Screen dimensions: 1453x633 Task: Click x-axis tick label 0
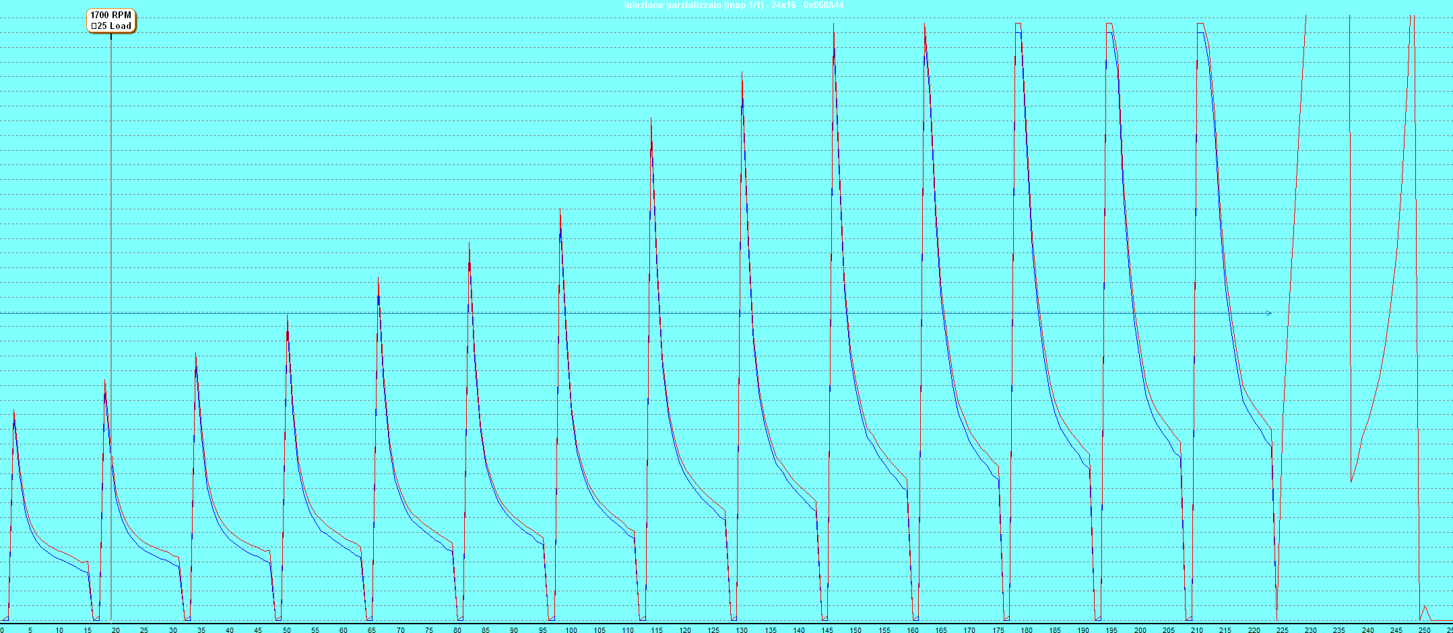coord(2,630)
